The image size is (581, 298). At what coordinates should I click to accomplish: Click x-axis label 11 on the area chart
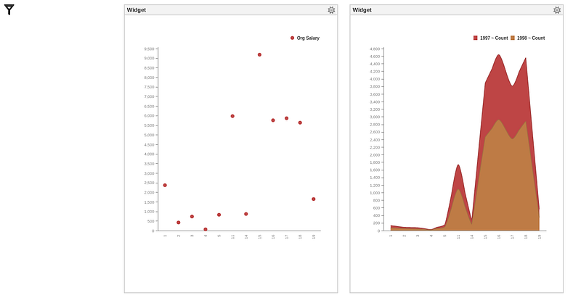point(458,236)
